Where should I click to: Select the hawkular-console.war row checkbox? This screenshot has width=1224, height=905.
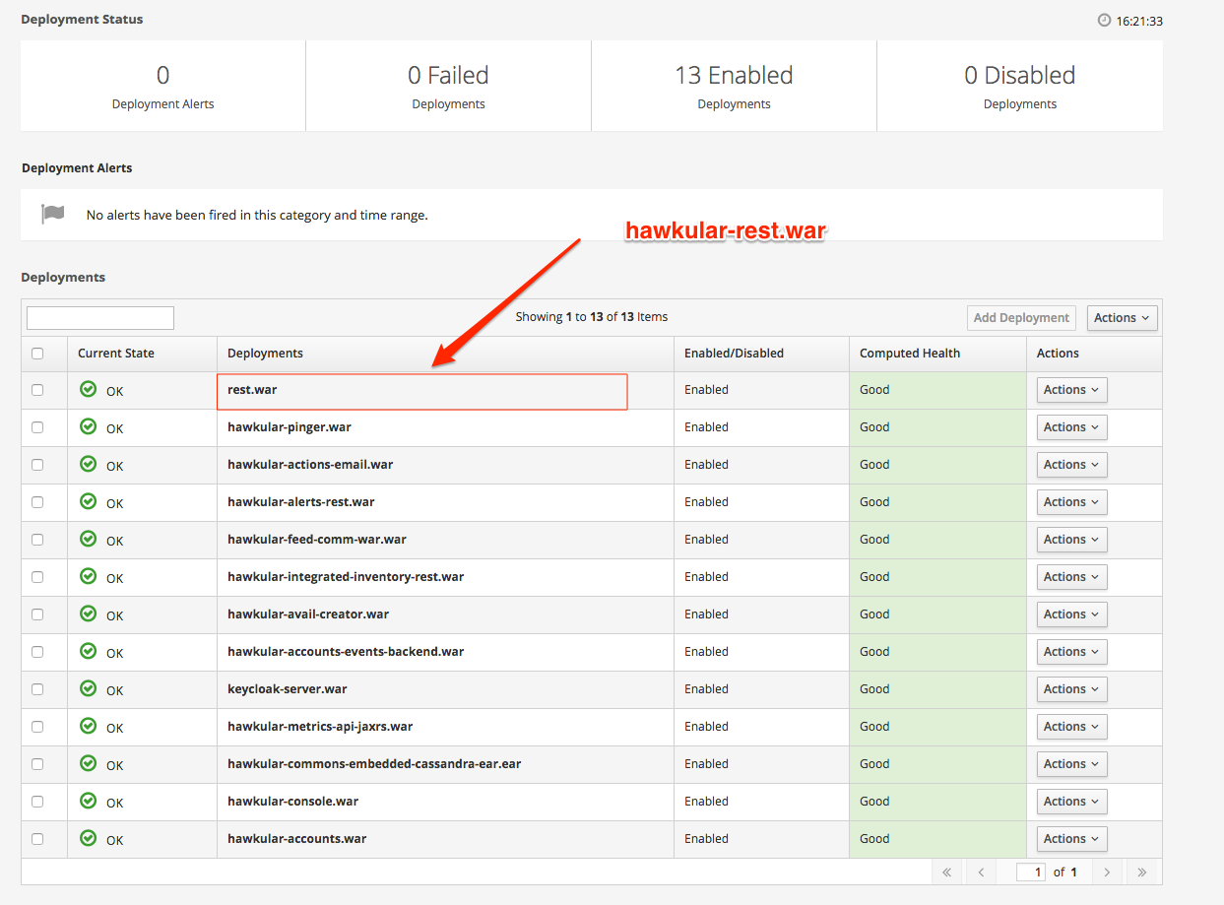(x=37, y=802)
